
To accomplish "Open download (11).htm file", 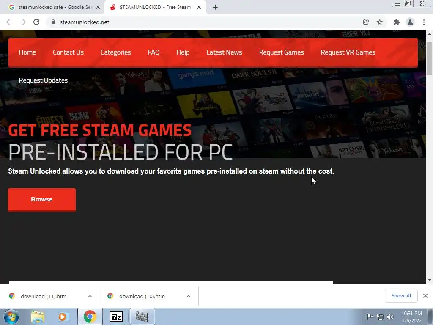I will (x=44, y=296).
